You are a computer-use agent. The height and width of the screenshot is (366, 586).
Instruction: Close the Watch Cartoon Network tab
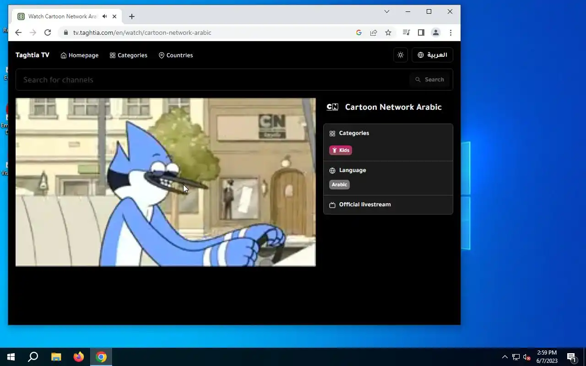coord(114,16)
